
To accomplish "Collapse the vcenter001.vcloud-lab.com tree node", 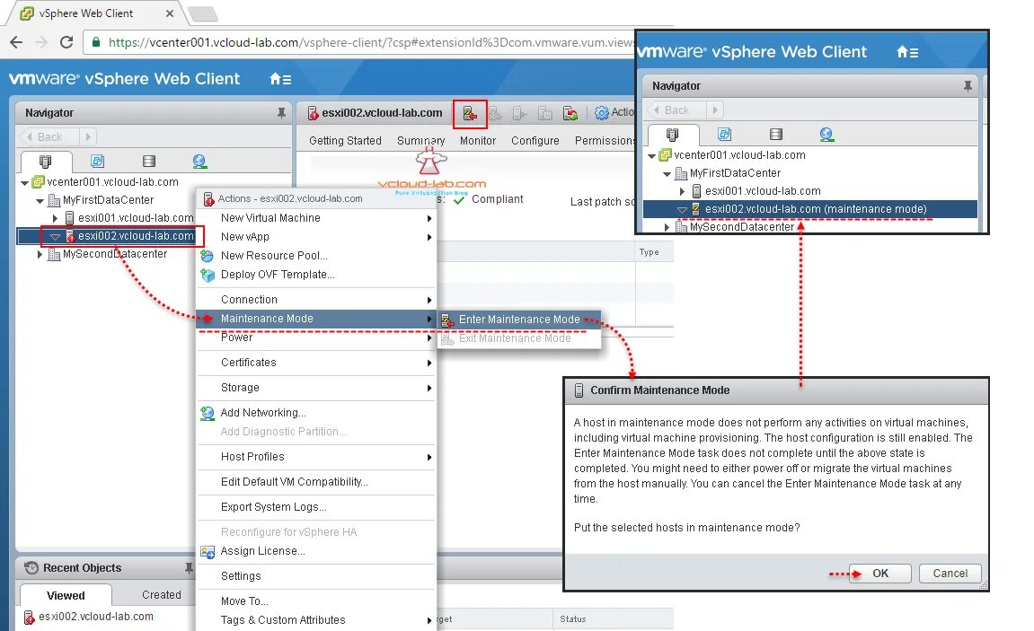I will tap(24, 181).
